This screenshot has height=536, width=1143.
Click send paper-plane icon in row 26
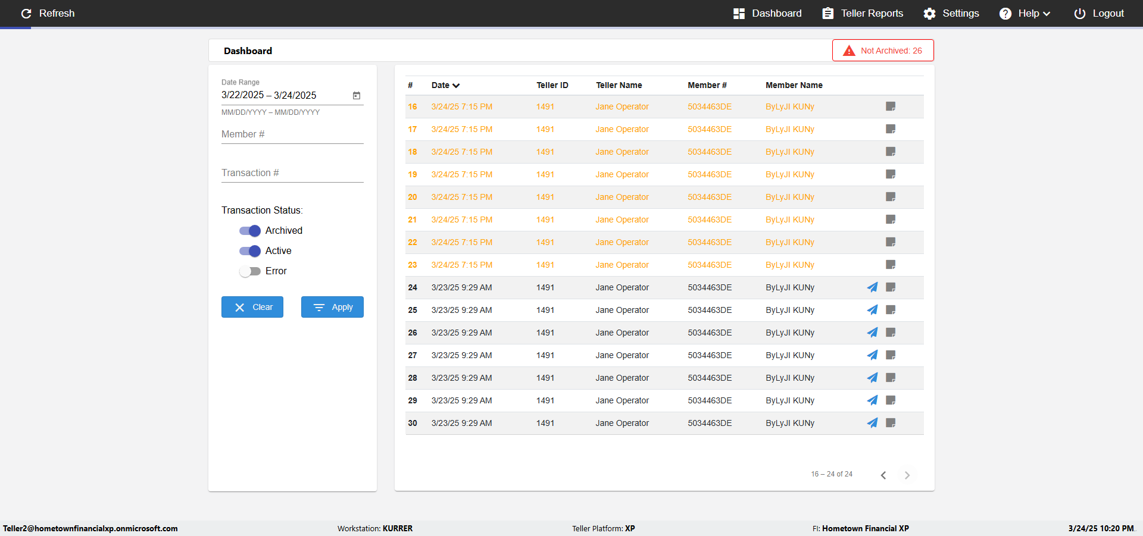[872, 333]
